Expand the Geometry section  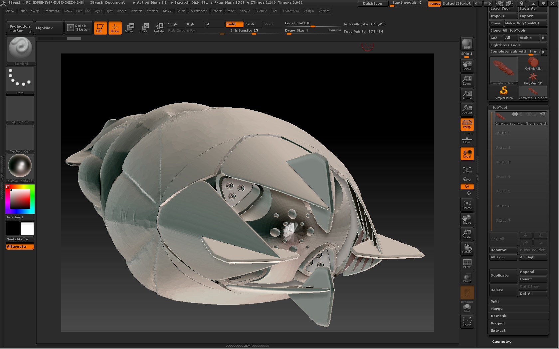point(502,341)
